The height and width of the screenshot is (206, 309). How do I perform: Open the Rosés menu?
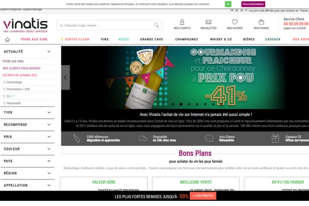pyautogui.click(x=124, y=39)
